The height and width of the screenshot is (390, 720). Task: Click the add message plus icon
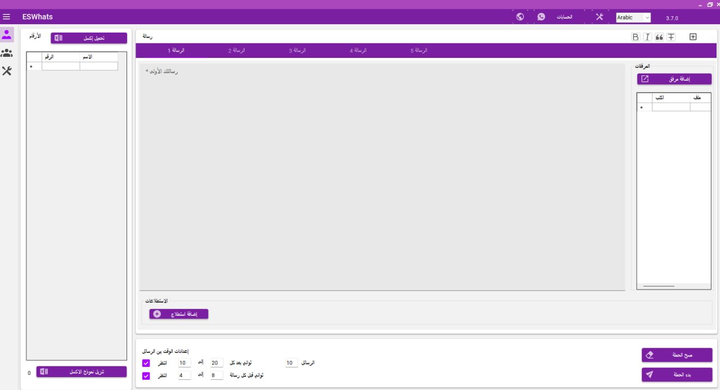[x=693, y=37]
